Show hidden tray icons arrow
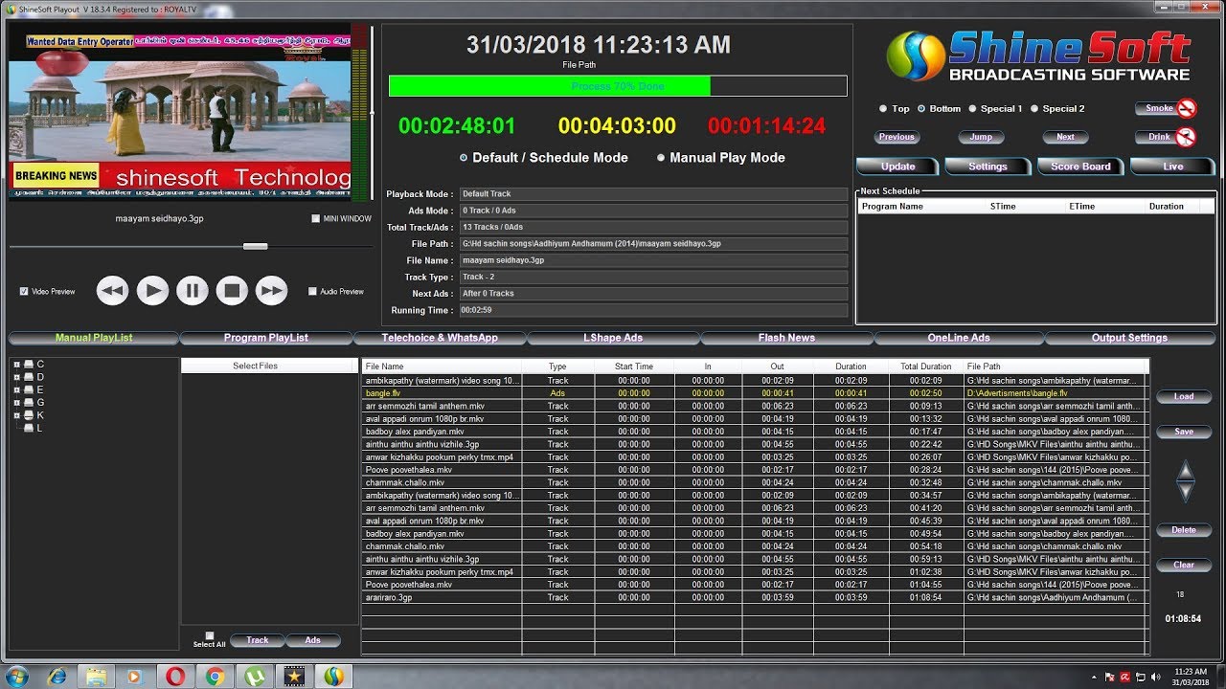Screen dimensions: 1226x689 (1095, 677)
